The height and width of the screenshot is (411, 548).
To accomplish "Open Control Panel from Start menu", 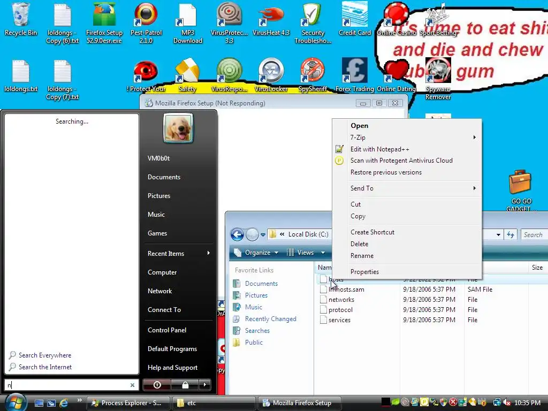I will (x=167, y=330).
